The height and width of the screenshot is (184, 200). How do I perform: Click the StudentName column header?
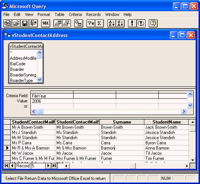click(x=167, y=122)
